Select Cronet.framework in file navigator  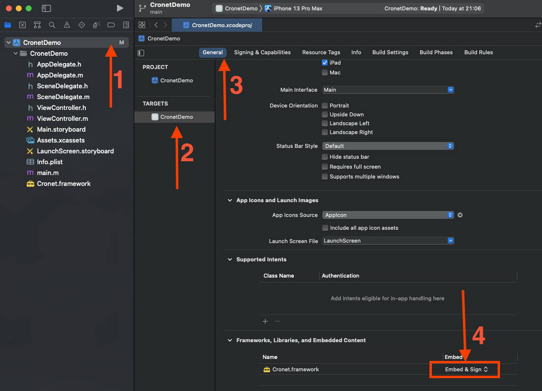(x=58, y=184)
